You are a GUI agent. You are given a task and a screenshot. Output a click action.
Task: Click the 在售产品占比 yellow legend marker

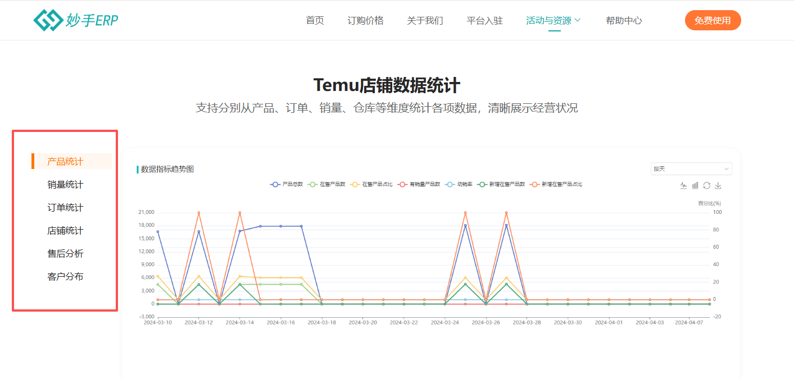355,184
